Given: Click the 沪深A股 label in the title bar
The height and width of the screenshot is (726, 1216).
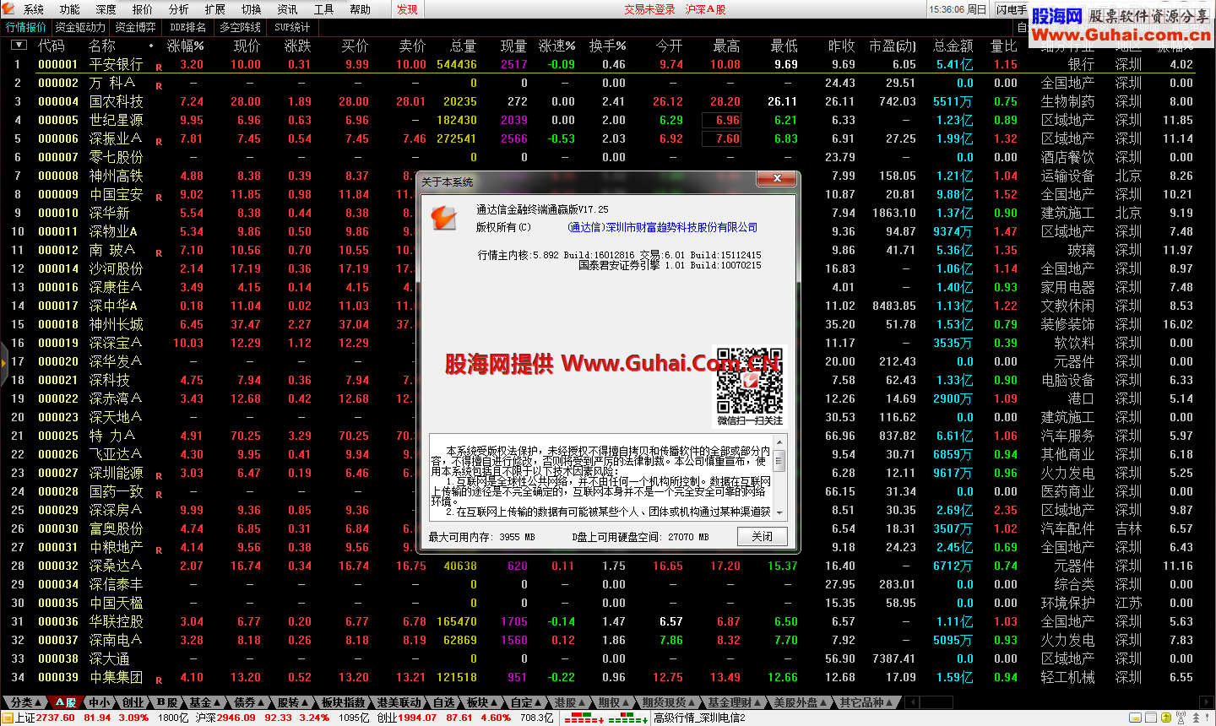Looking at the screenshot, I should pyautogui.click(x=706, y=9).
